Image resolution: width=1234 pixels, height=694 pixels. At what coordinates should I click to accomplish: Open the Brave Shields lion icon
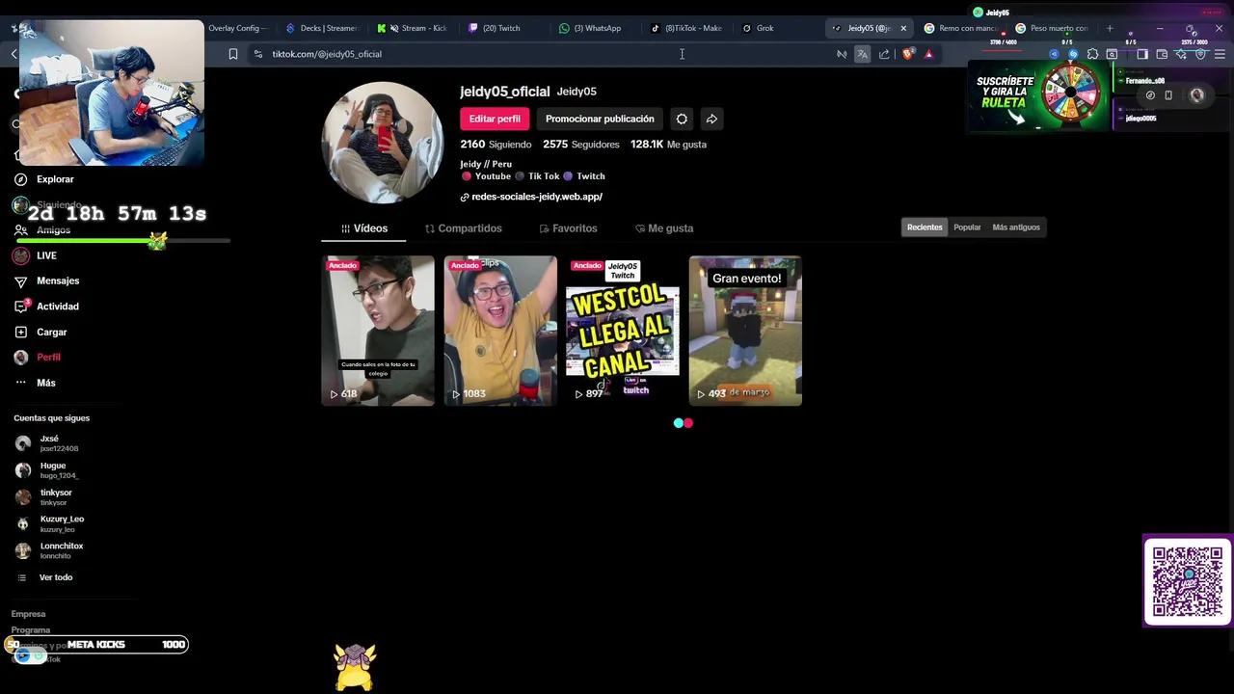coord(908,54)
